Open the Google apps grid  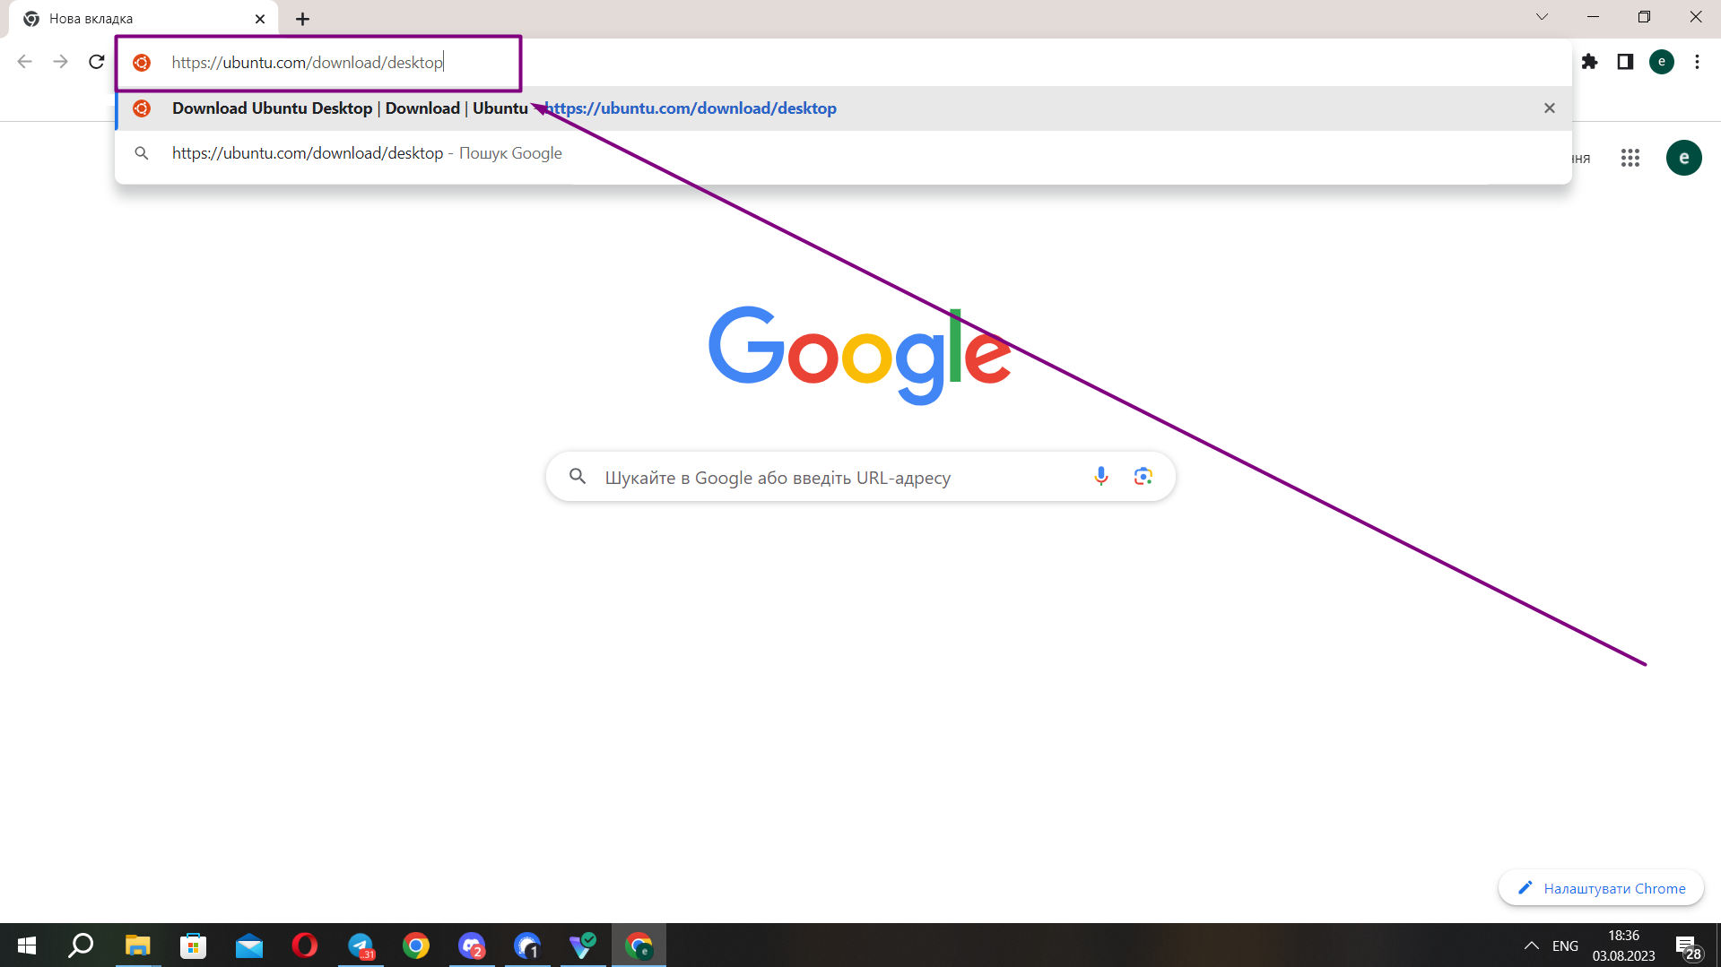coord(1630,158)
